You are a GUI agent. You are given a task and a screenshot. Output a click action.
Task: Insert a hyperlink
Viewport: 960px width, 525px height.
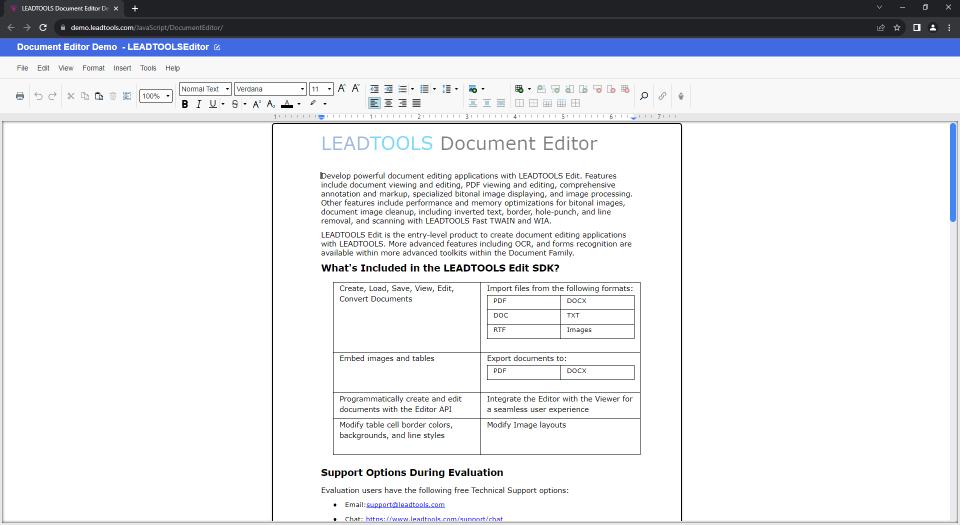pyautogui.click(x=662, y=96)
